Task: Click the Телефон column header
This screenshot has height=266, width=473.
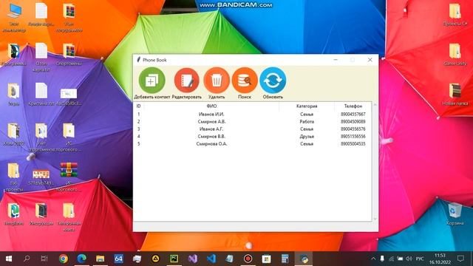Action: point(353,106)
